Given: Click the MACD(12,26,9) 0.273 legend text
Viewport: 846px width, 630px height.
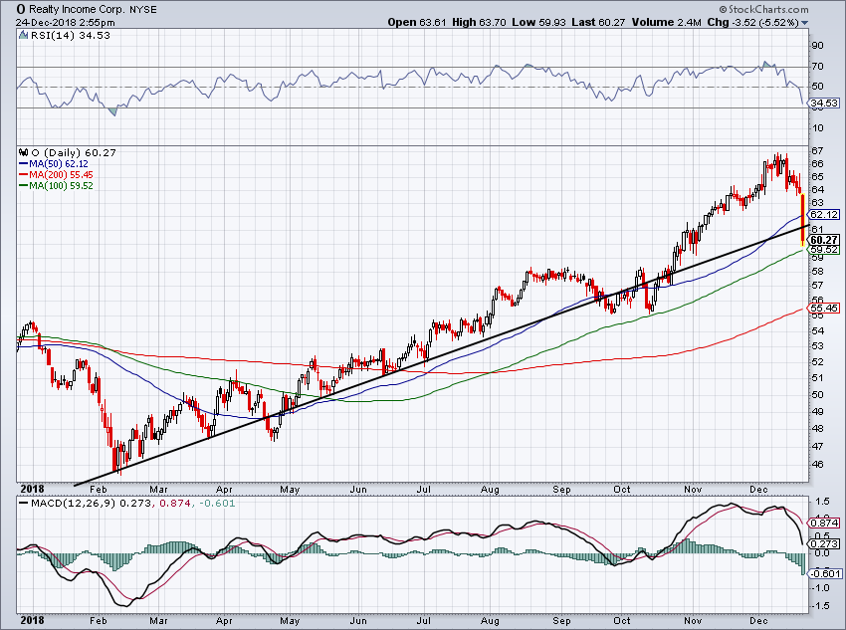Looking at the screenshot, I should 92,504.
